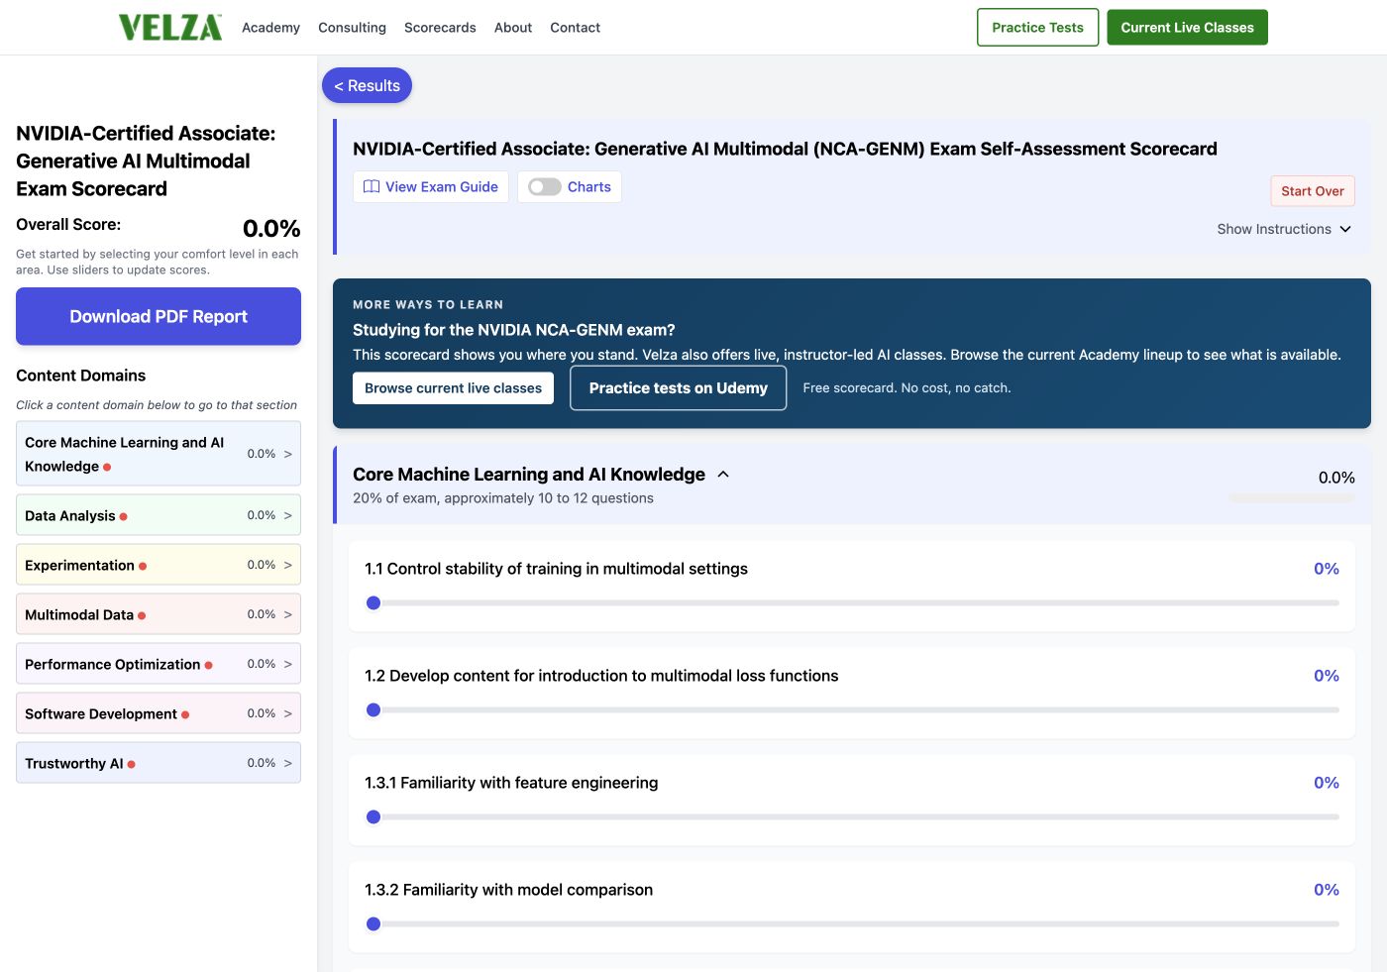Image resolution: width=1387 pixels, height=972 pixels.
Task: Click the red dot beside Trustworthy AI
Action: 132,764
